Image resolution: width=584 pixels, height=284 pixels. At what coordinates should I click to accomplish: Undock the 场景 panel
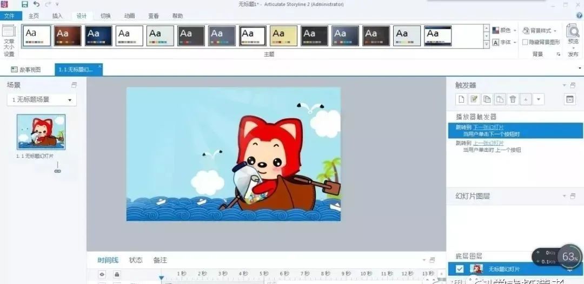pos(74,85)
